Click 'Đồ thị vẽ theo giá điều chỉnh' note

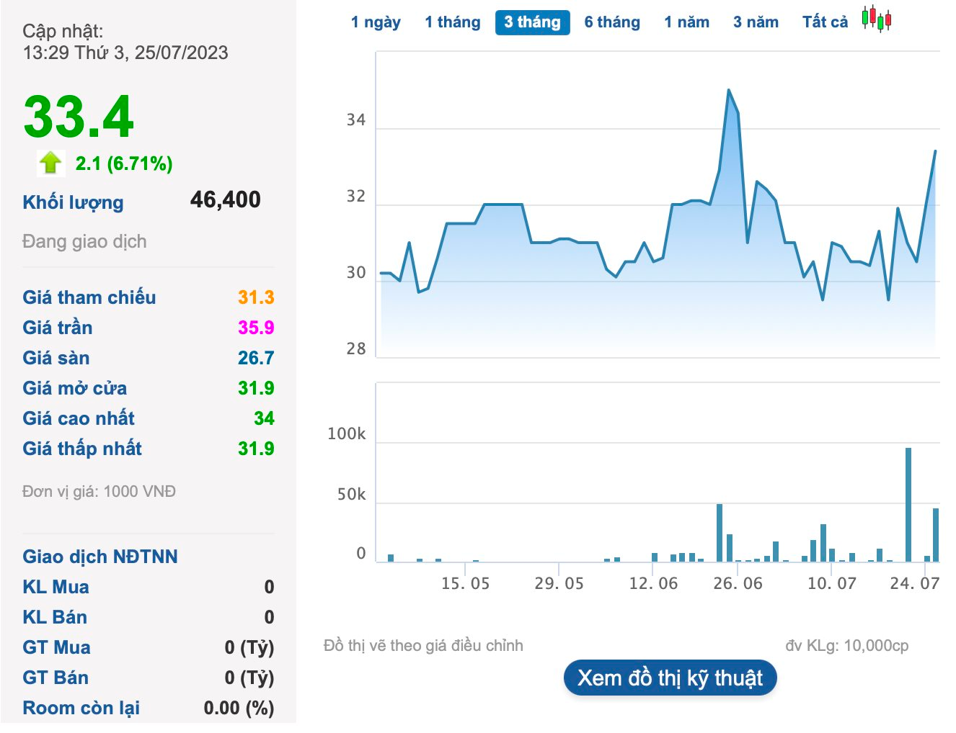point(423,645)
